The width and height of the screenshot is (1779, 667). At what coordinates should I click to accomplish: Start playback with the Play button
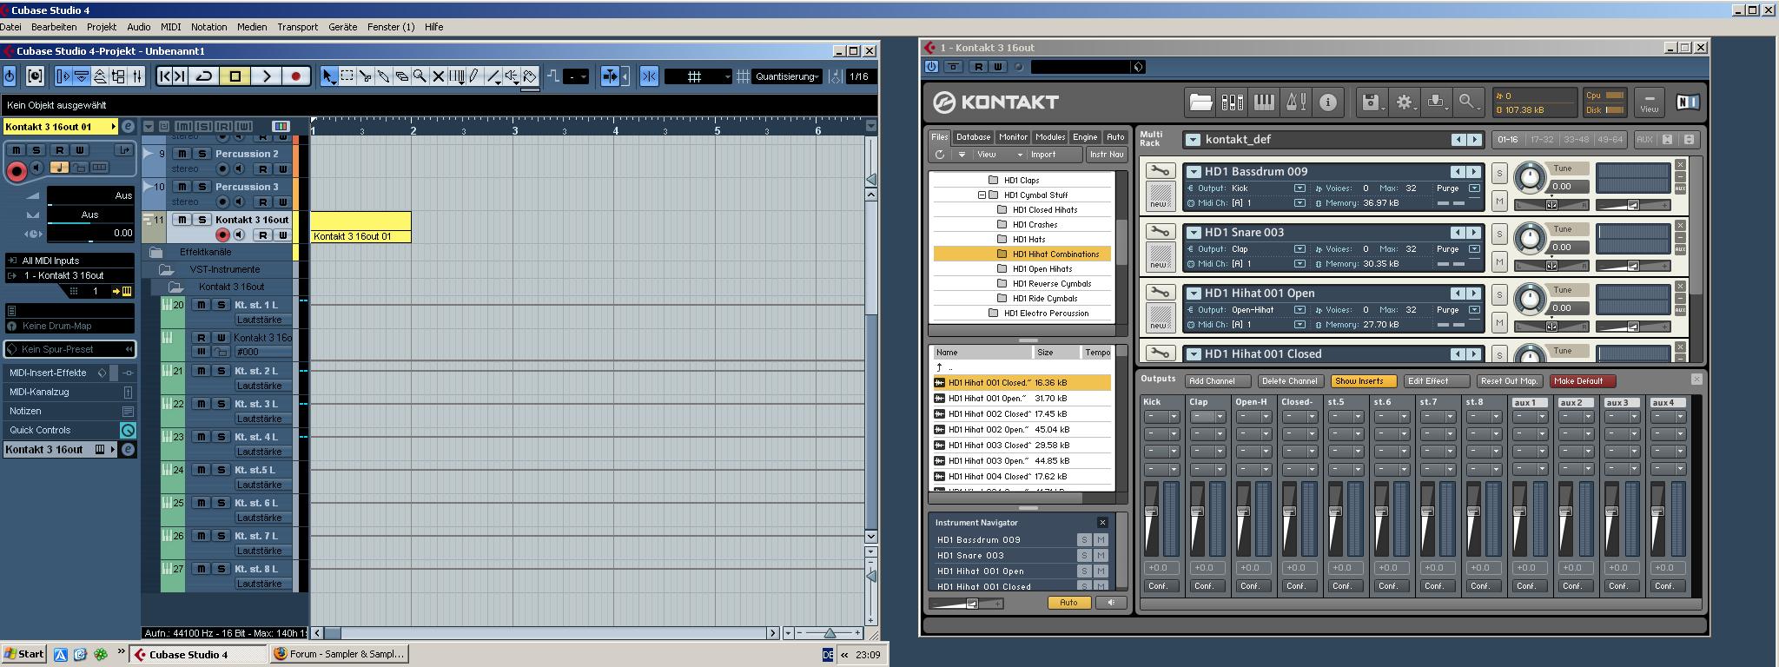coord(267,76)
